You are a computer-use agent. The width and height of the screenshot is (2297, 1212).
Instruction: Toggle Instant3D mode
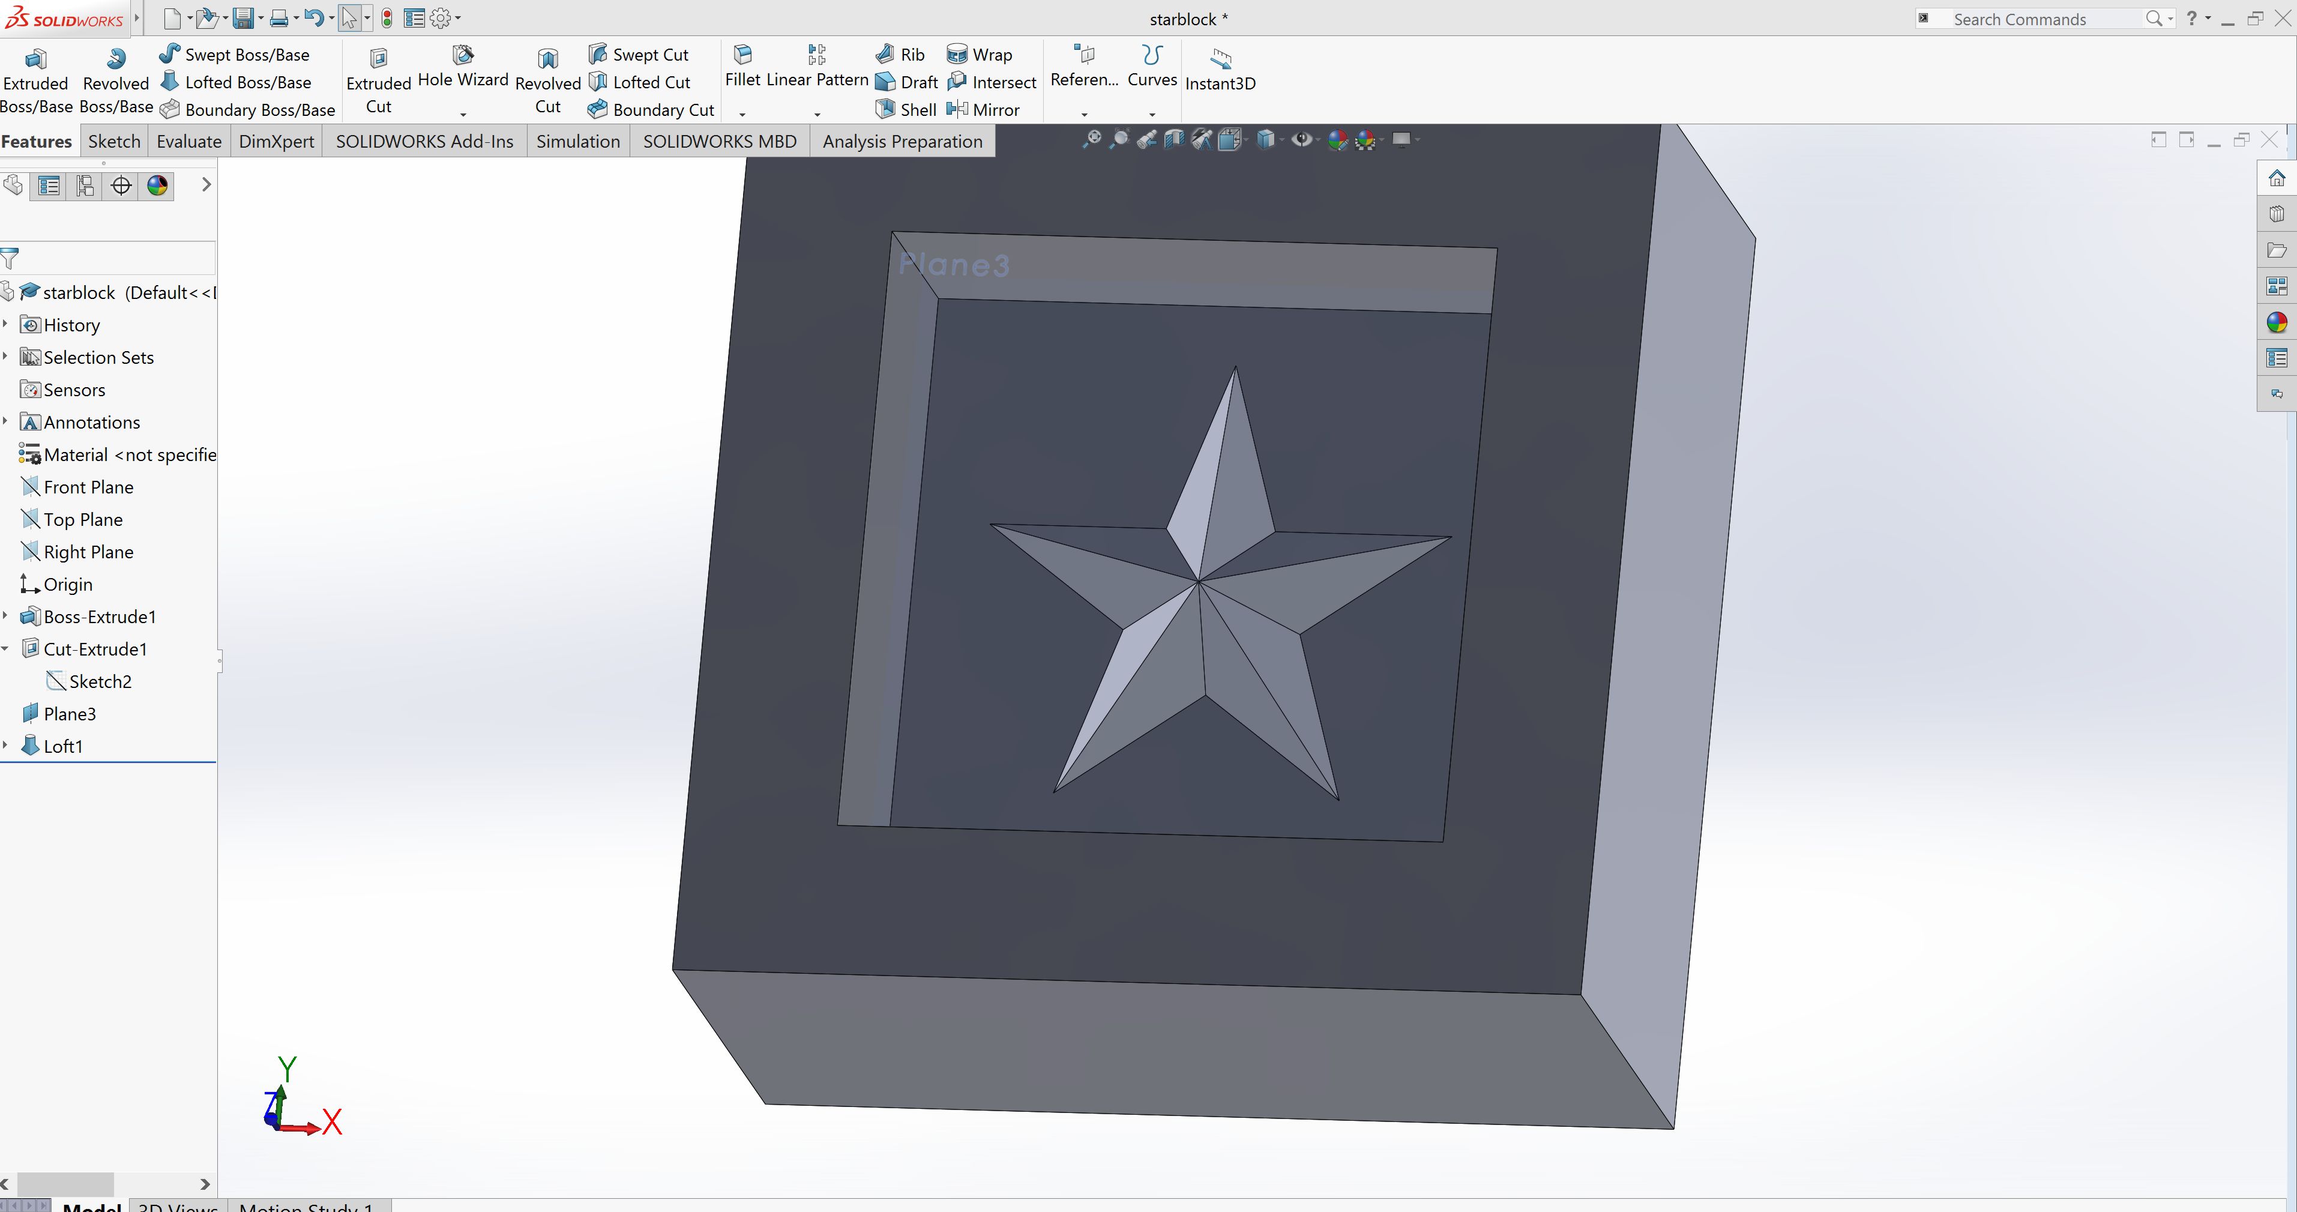(1220, 70)
